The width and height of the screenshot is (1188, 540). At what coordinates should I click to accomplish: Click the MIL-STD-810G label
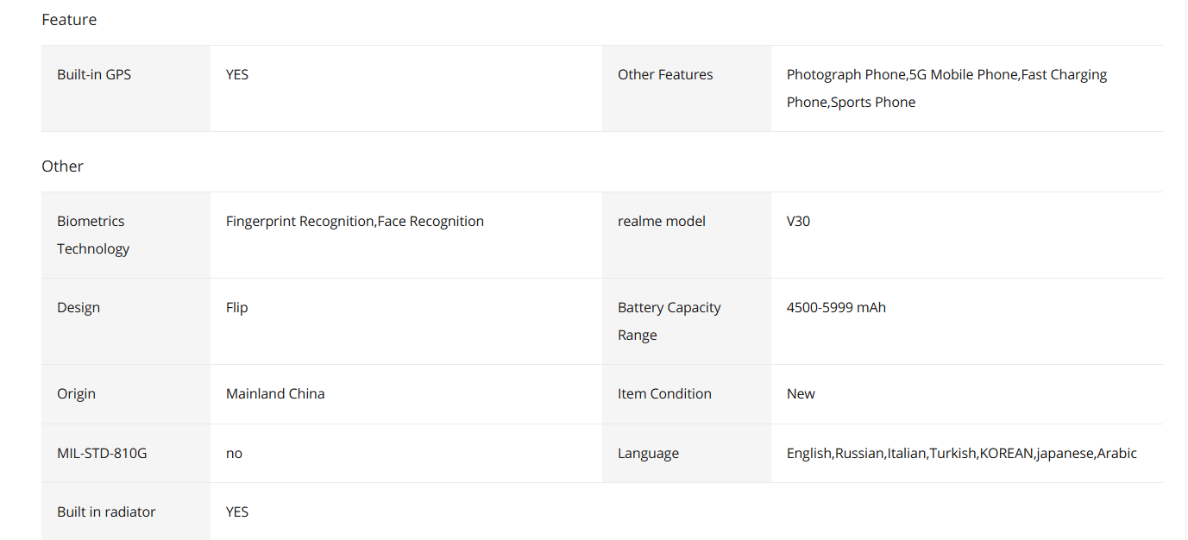coord(102,453)
